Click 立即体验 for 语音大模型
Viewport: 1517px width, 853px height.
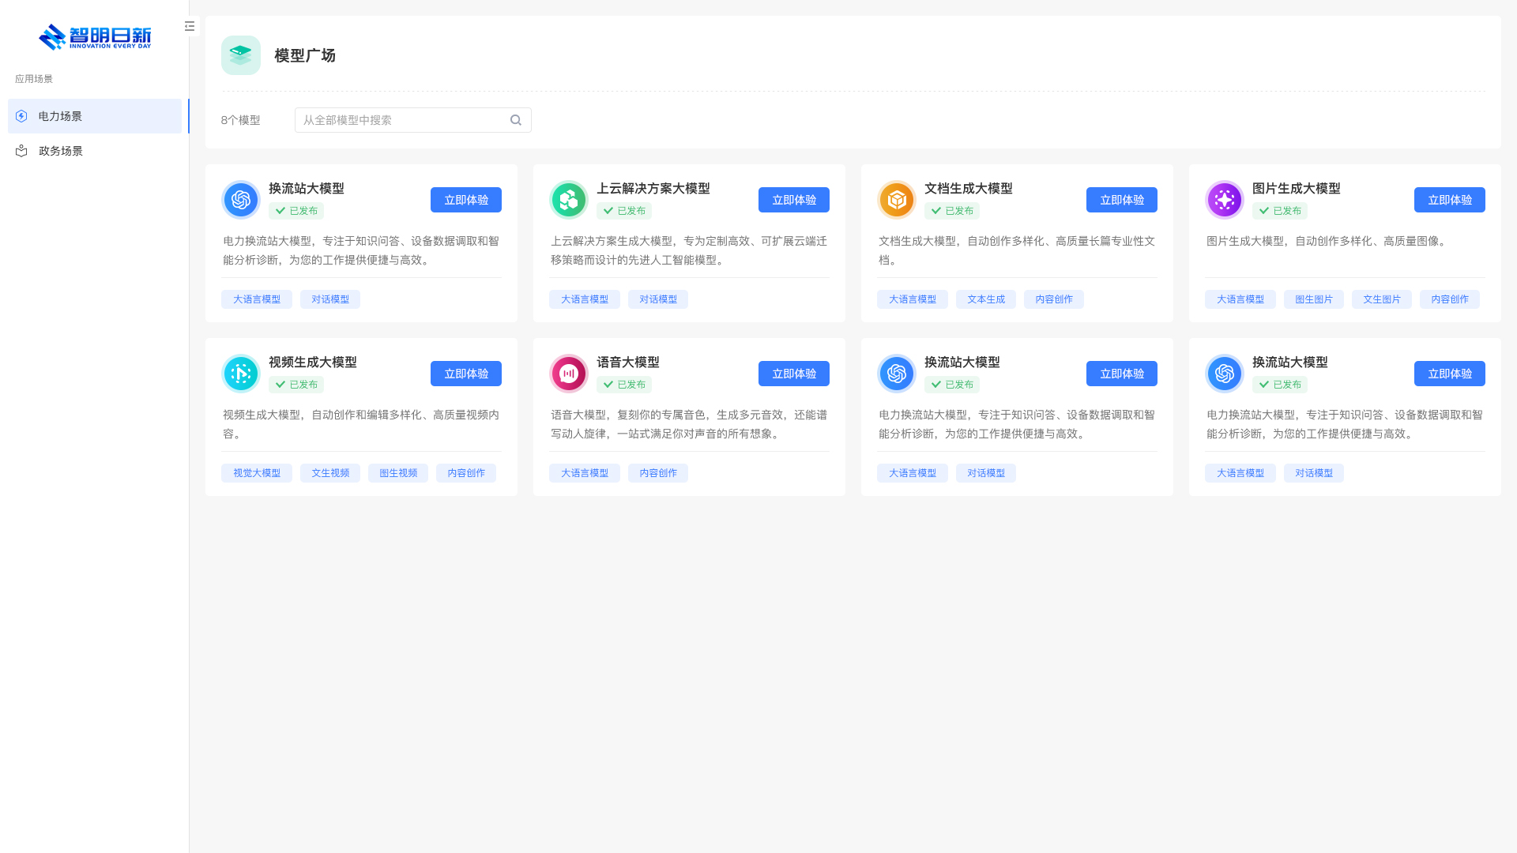tap(793, 374)
